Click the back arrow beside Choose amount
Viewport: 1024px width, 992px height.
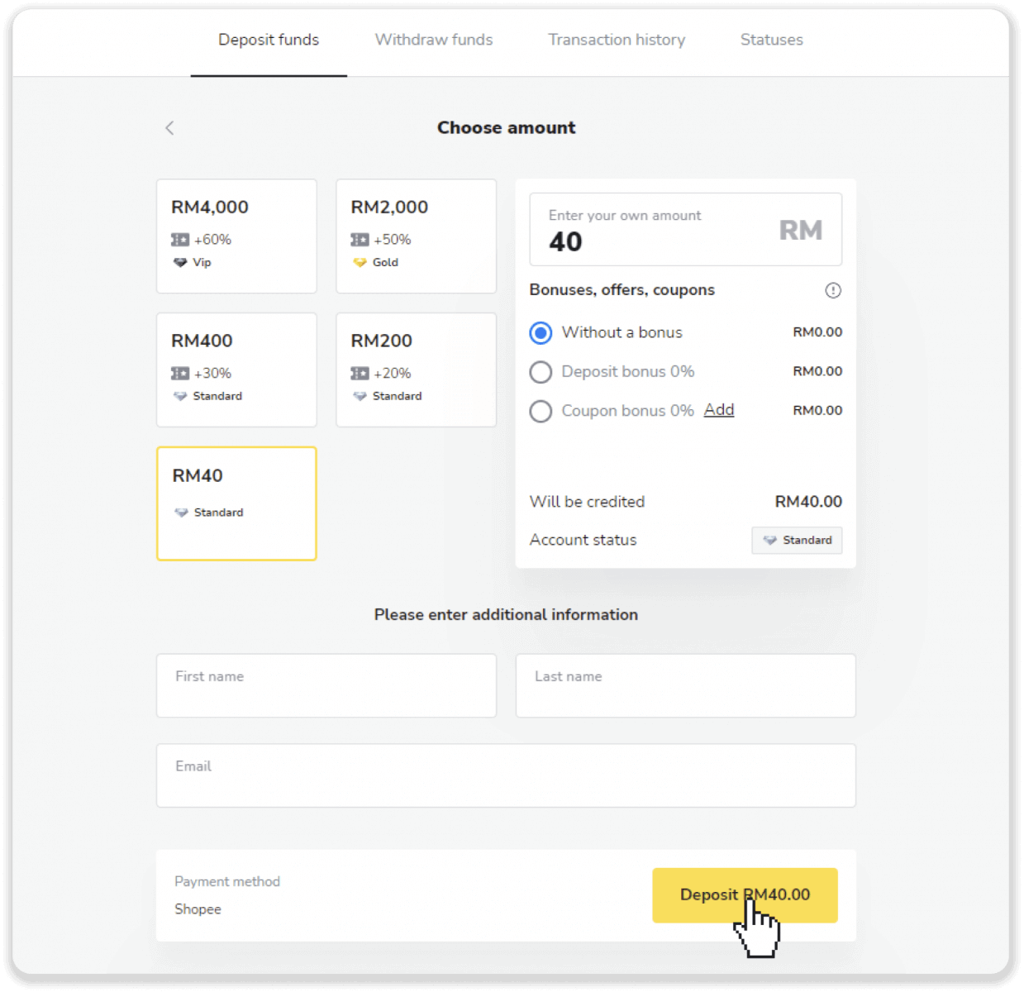[x=169, y=127]
